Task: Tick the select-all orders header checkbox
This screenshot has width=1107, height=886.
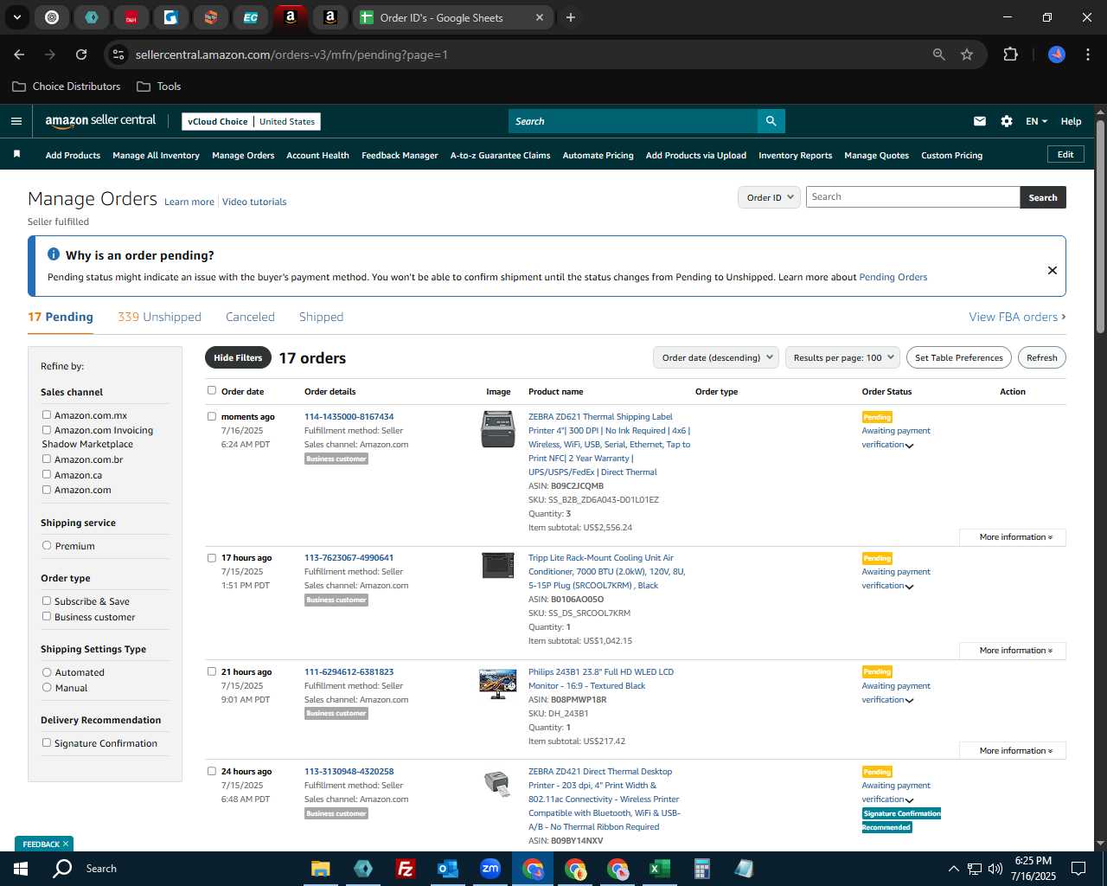Action: click(212, 390)
